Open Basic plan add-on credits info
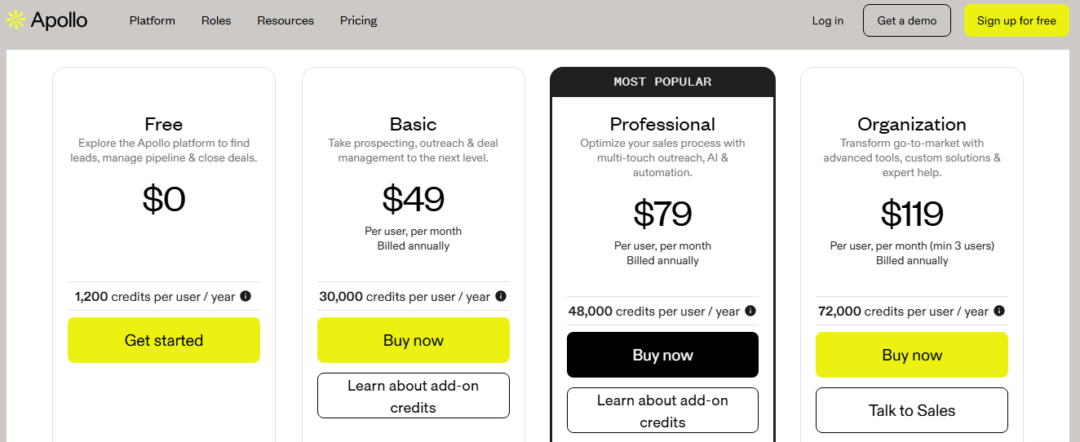This screenshot has height=442, width=1080. (x=414, y=396)
